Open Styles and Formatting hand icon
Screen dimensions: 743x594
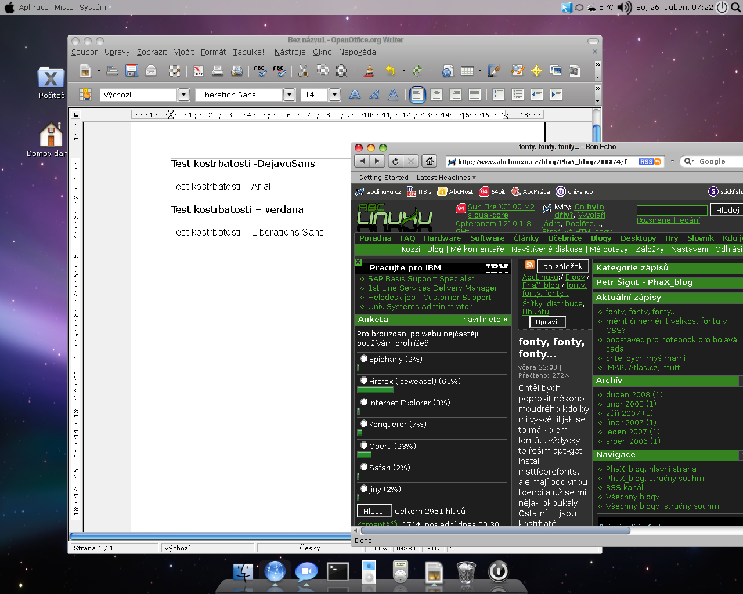coord(85,95)
